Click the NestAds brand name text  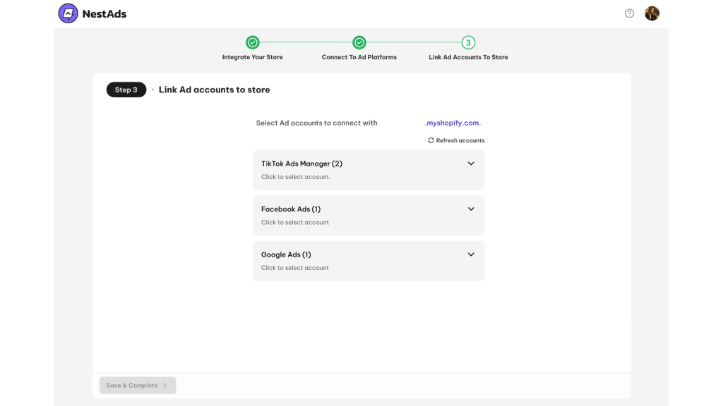point(104,14)
